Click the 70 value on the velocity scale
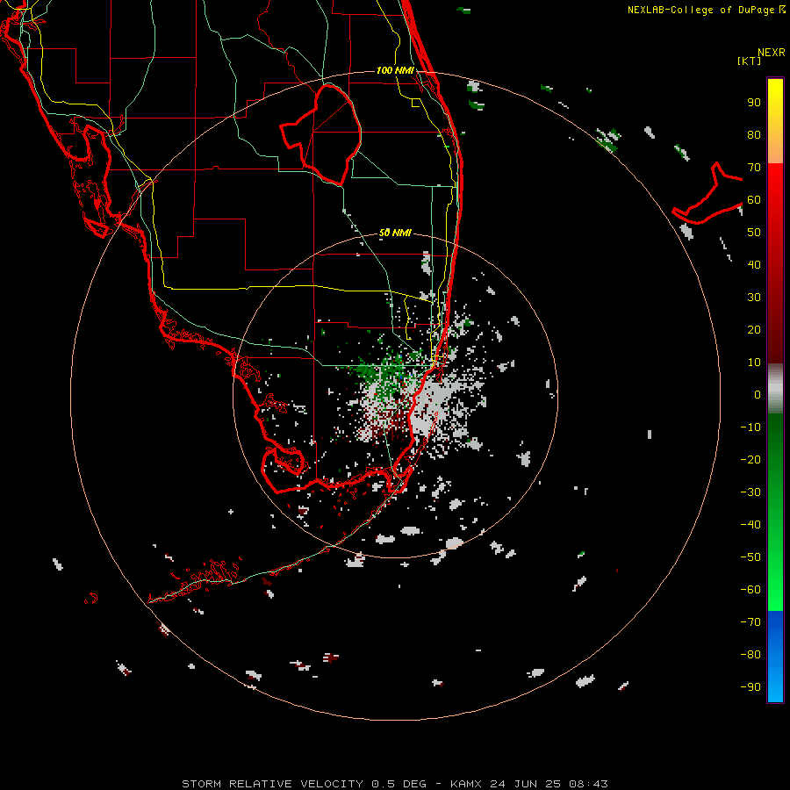Image resolution: width=790 pixels, height=790 pixels. (754, 168)
